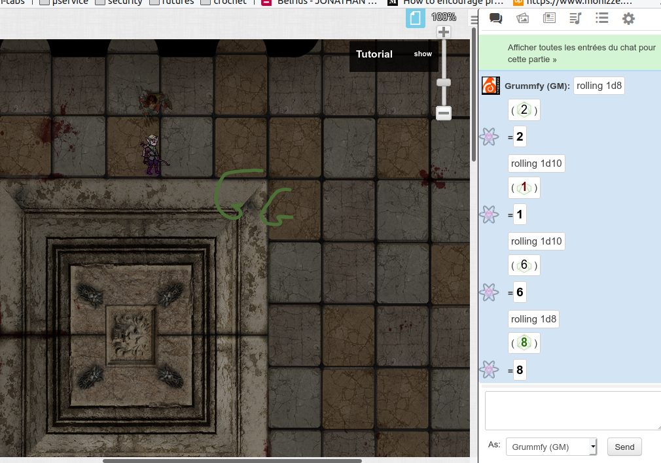This screenshot has width=661, height=463.
Task: Open the 'futures' bookmark folder
Action: 172,2
